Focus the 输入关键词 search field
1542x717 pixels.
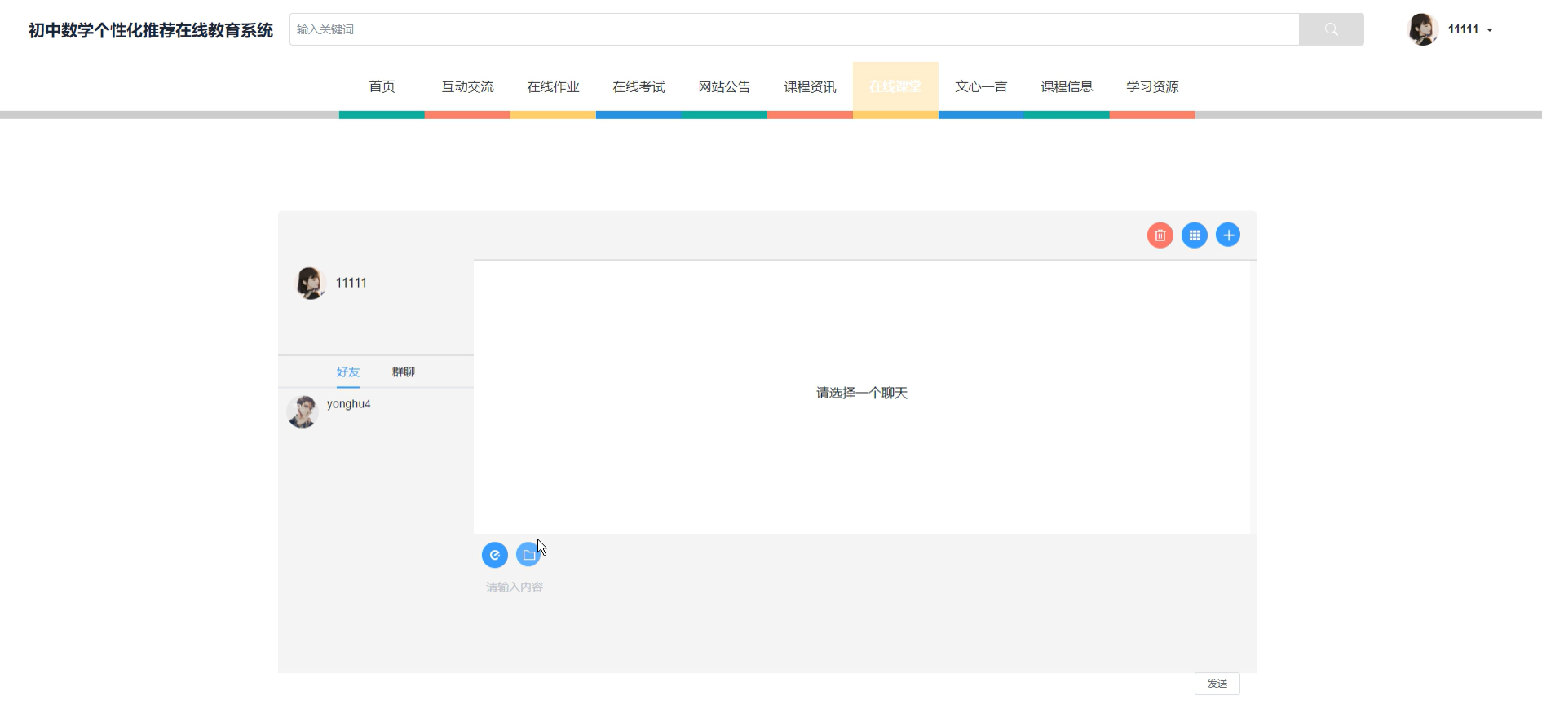(794, 29)
